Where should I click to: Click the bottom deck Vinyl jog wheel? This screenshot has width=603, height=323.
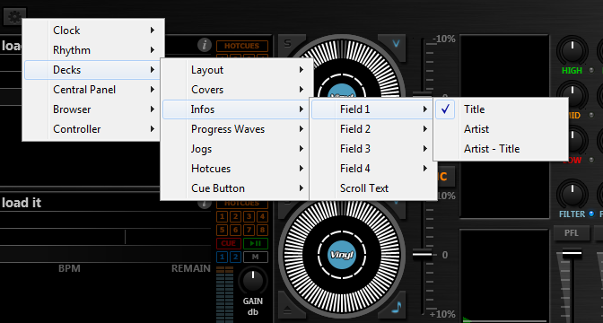click(342, 254)
